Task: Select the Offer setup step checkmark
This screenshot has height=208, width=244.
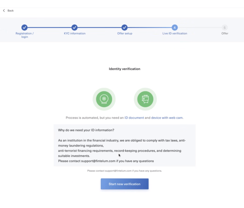Action: [x=124, y=27]
